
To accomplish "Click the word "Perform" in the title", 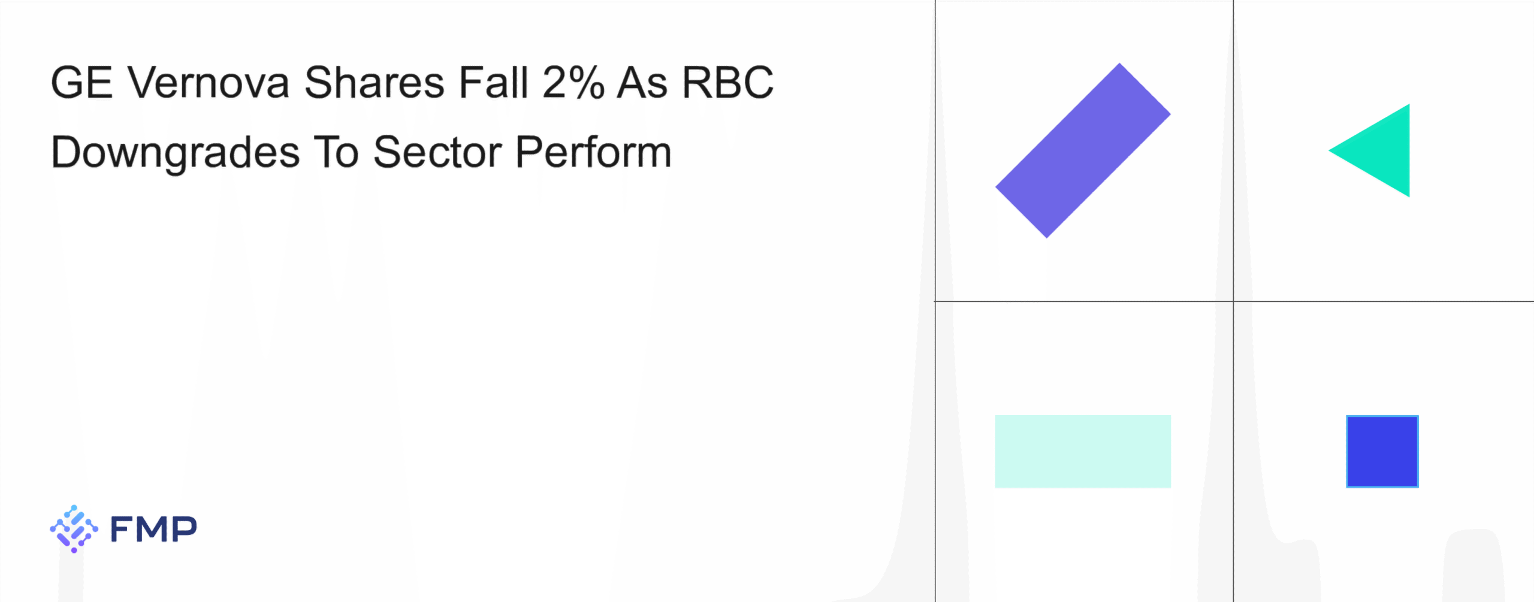I will tap(593, 152).
